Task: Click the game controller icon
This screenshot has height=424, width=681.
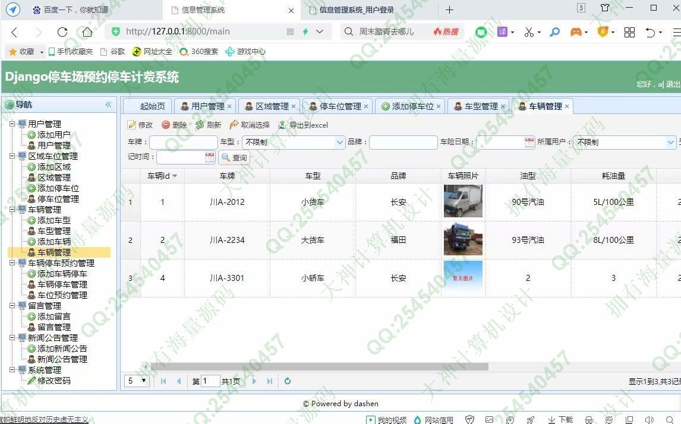Action: click(576, 31)
